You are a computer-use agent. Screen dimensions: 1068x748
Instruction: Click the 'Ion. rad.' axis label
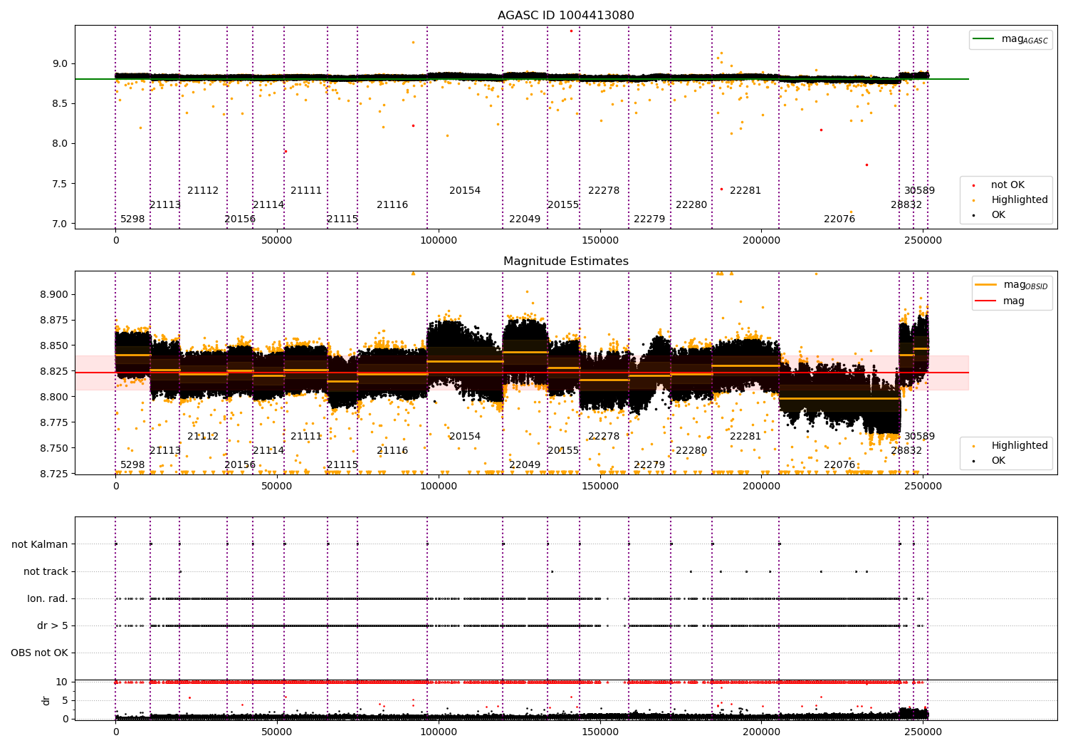coord(48,598)
